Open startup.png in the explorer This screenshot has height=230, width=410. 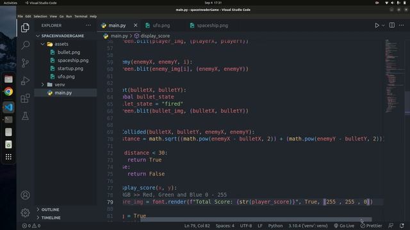[70, 68]
